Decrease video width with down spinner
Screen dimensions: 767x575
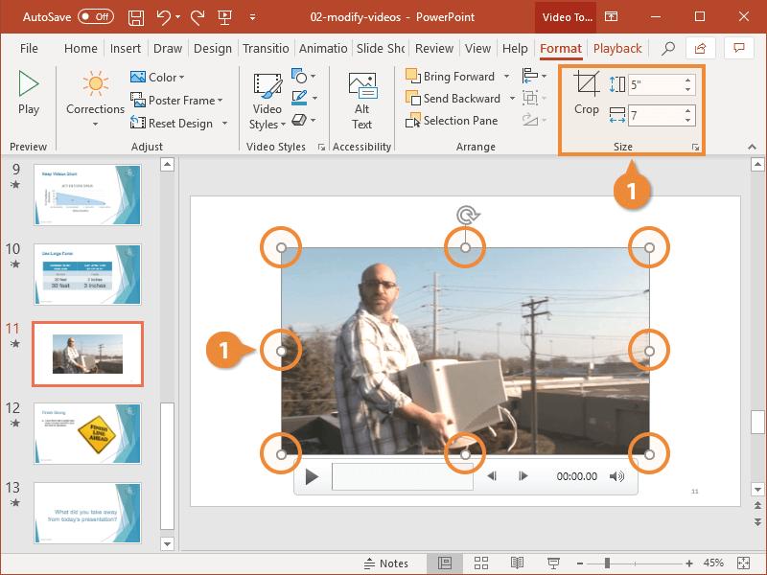(x=688, y=121)
